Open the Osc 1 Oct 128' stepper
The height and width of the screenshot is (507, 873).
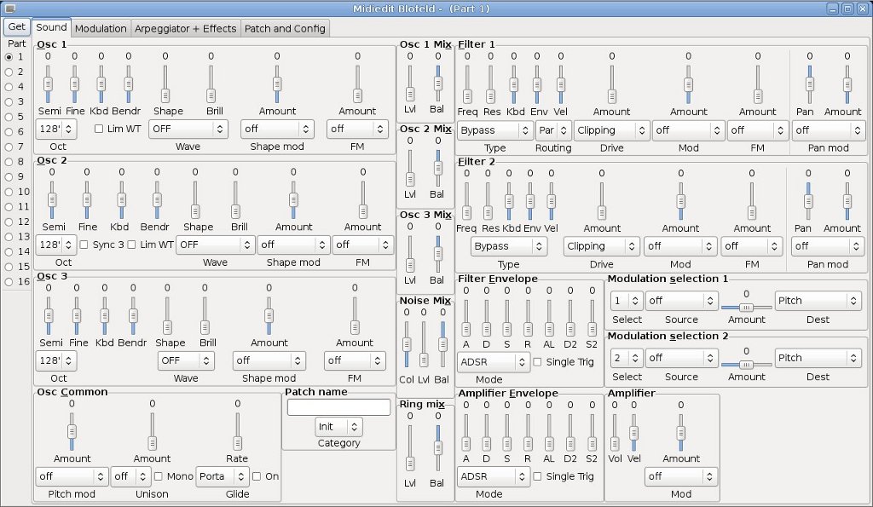56,129
